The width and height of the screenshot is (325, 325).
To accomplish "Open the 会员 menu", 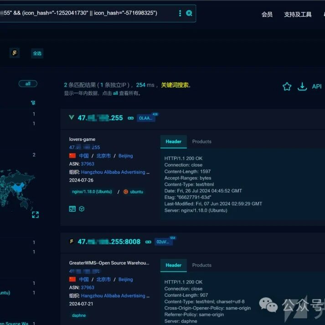I will [x=267, y=14].
